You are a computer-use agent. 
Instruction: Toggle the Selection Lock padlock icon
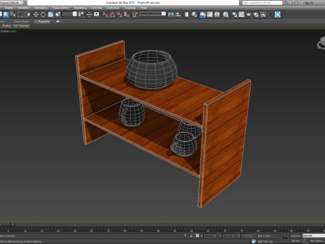tap(191, 236)
